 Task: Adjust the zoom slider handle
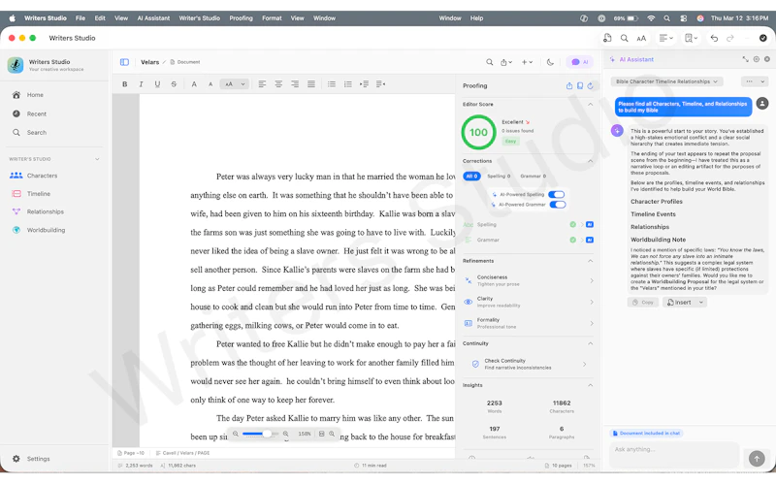click(267, 434)
